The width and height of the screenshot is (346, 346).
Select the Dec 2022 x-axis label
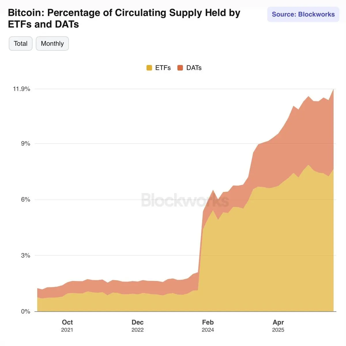138,326
